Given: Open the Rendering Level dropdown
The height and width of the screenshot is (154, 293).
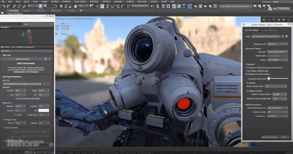Looking at the screenshot, I should coord(277,44).
